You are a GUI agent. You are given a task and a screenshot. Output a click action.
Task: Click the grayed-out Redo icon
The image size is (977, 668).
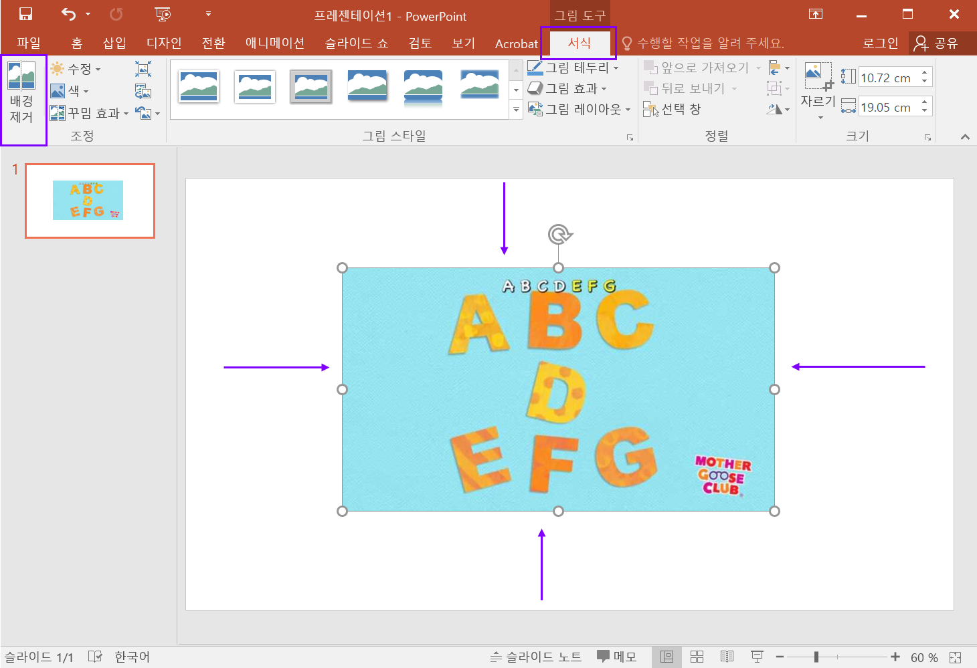tap(116, 14)
